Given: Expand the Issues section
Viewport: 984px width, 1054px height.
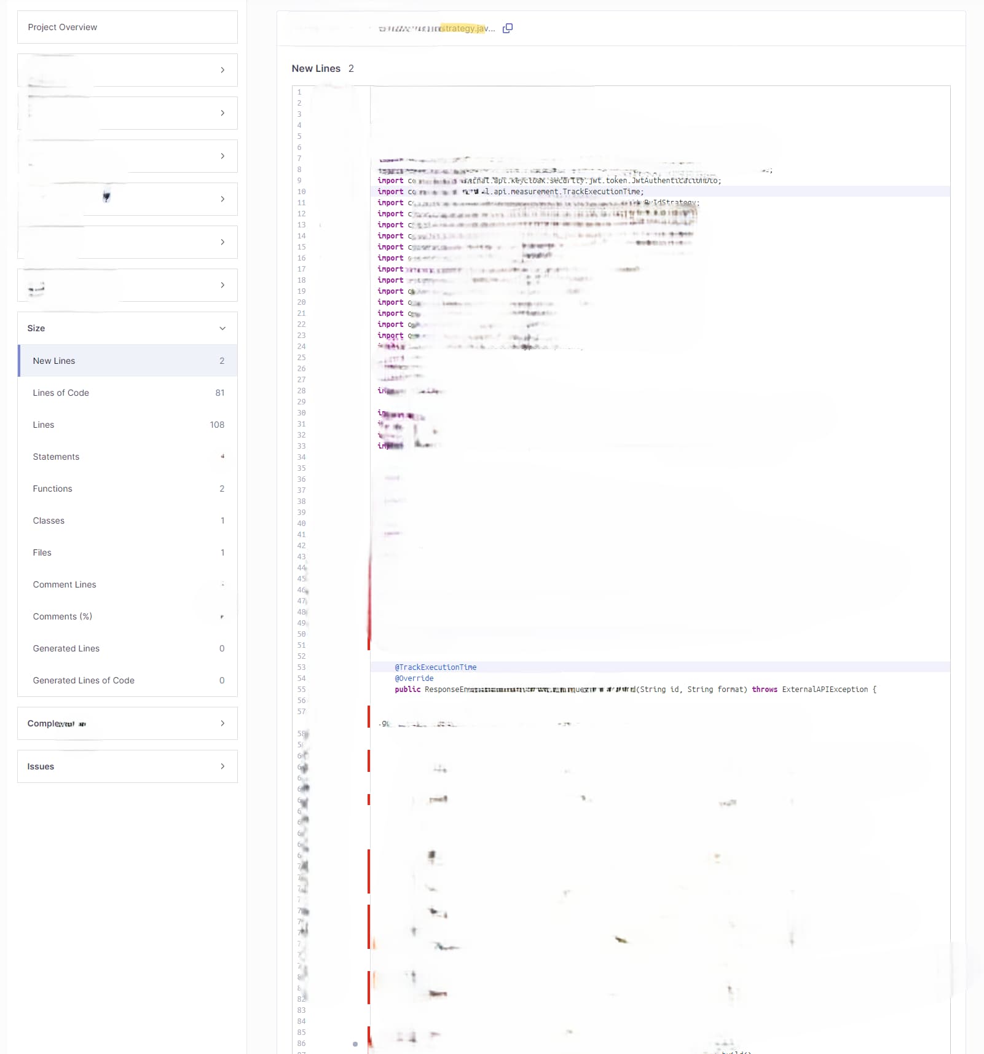Looking at the screenshot, I should coord(127,766).
